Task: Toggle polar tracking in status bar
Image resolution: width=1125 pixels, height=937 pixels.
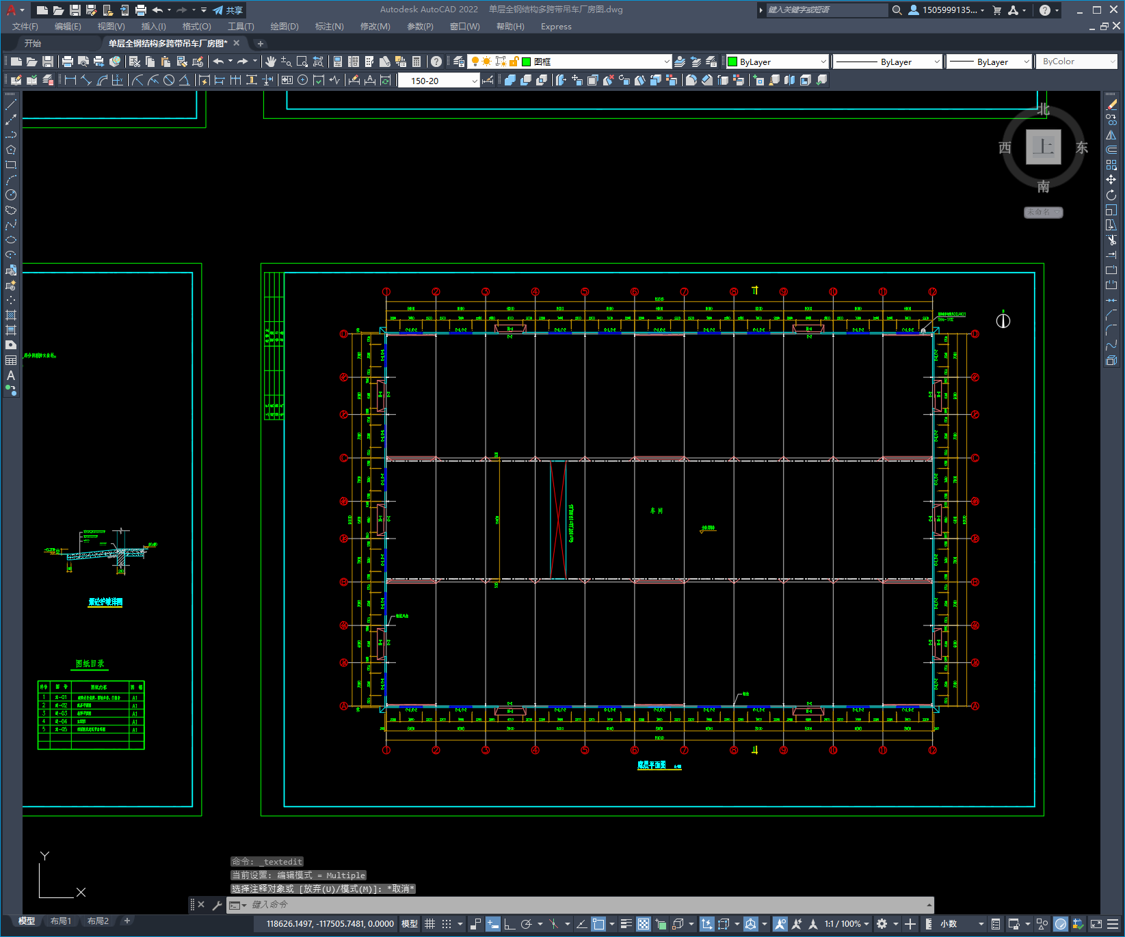Action: click(x=526, y=924)
